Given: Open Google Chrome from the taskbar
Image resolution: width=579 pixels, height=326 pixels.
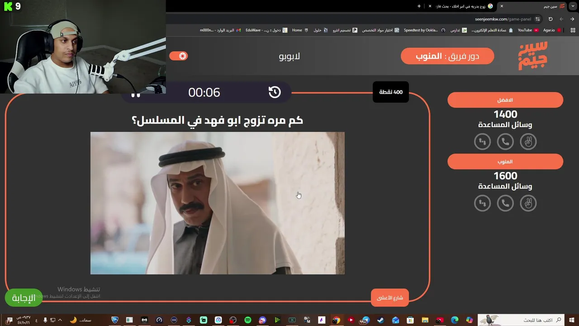Looking at the screenshot, I should [336, 320].
